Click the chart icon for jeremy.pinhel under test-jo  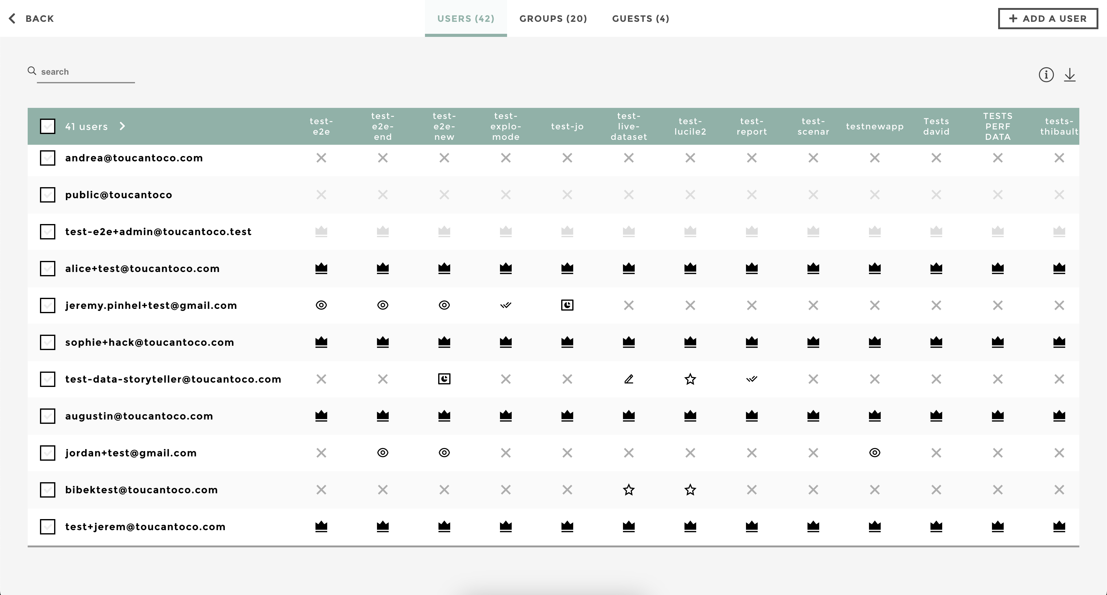567,305
